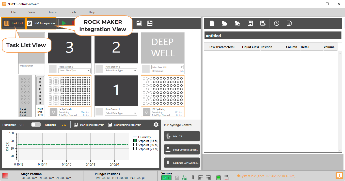
Task: Click the LV Tip Caddy tip grid
Action: [x=70, y=91]
